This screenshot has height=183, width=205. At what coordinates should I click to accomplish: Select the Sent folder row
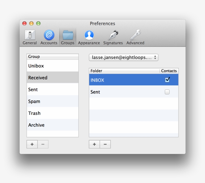112,92
